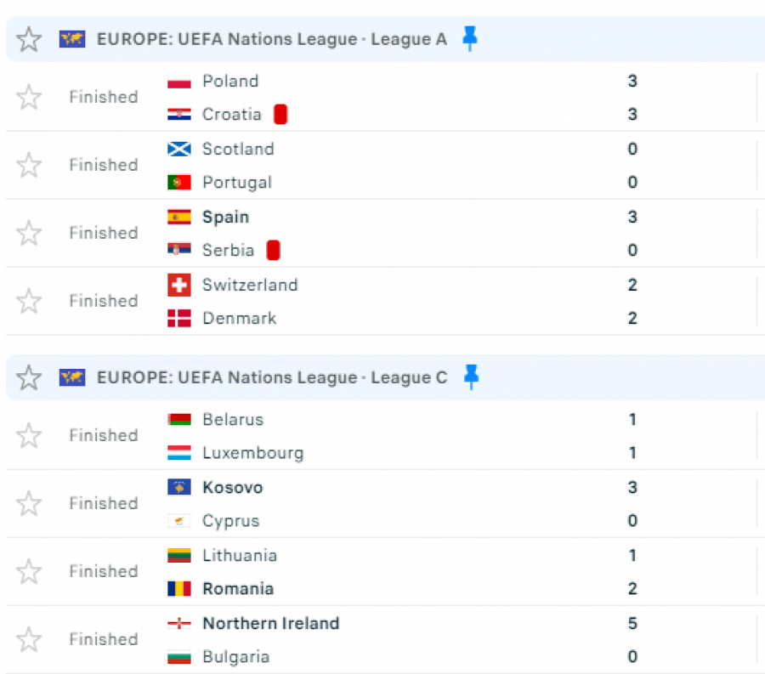765x674 pixels.
Task: Click the red card icon beside Croatia
Action: (x=280, y=114)
